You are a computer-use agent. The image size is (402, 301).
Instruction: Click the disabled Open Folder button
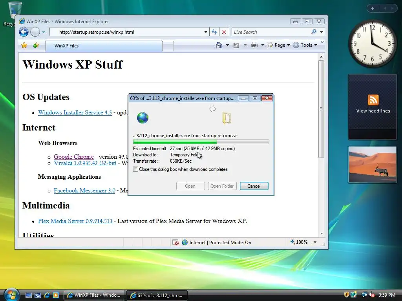click(222, 186)
